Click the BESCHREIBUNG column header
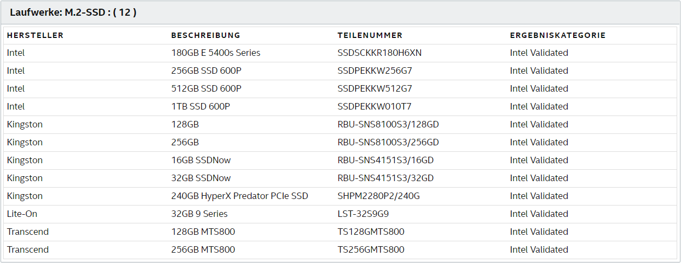 [205, 35]
